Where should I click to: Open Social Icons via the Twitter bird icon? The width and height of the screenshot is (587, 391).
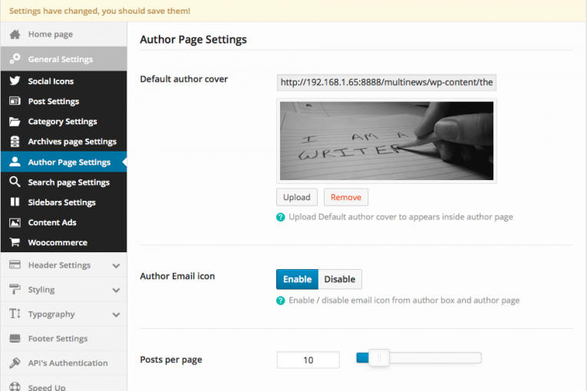15,80
